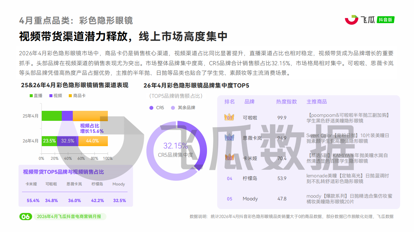The height and width of the screenshot is (232, 414).
Task: Click Moody in the ranking table
Action: (250, 199)
